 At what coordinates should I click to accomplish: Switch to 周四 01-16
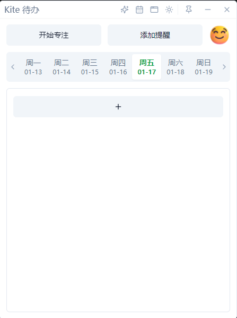coord(118,67)
